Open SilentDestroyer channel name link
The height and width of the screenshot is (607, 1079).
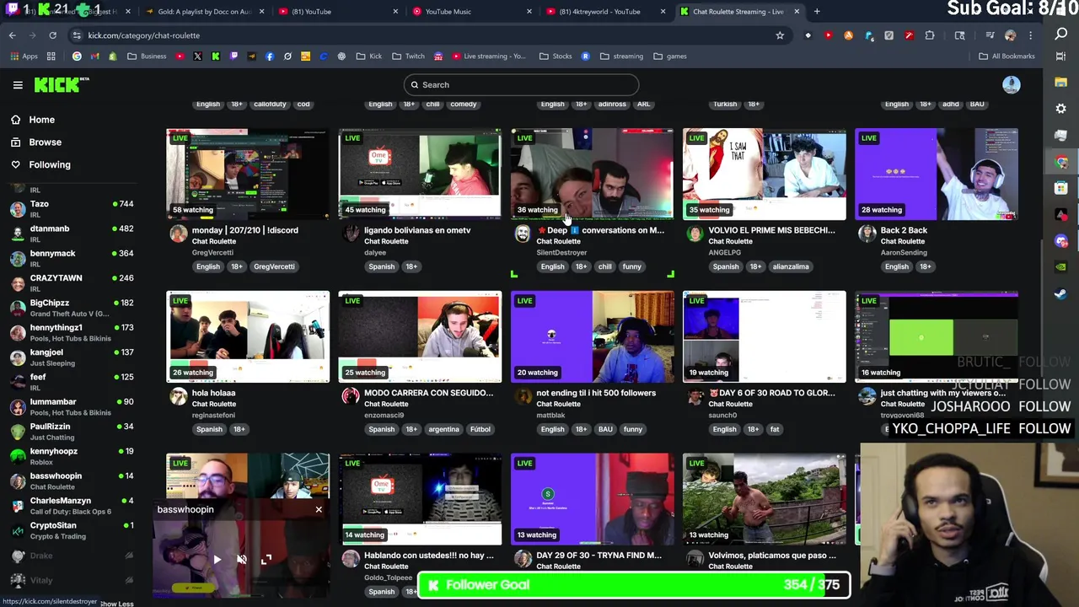click(561, 252)
